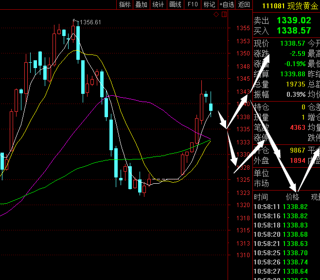Click the 1356.61 high price label
This screenshot has height=280, width=320.
(x=90, y=22)
